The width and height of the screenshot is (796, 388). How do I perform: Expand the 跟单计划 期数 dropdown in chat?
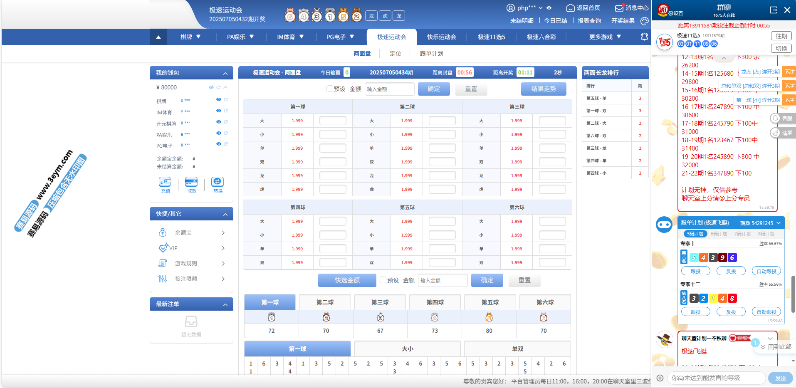point(779,223)
